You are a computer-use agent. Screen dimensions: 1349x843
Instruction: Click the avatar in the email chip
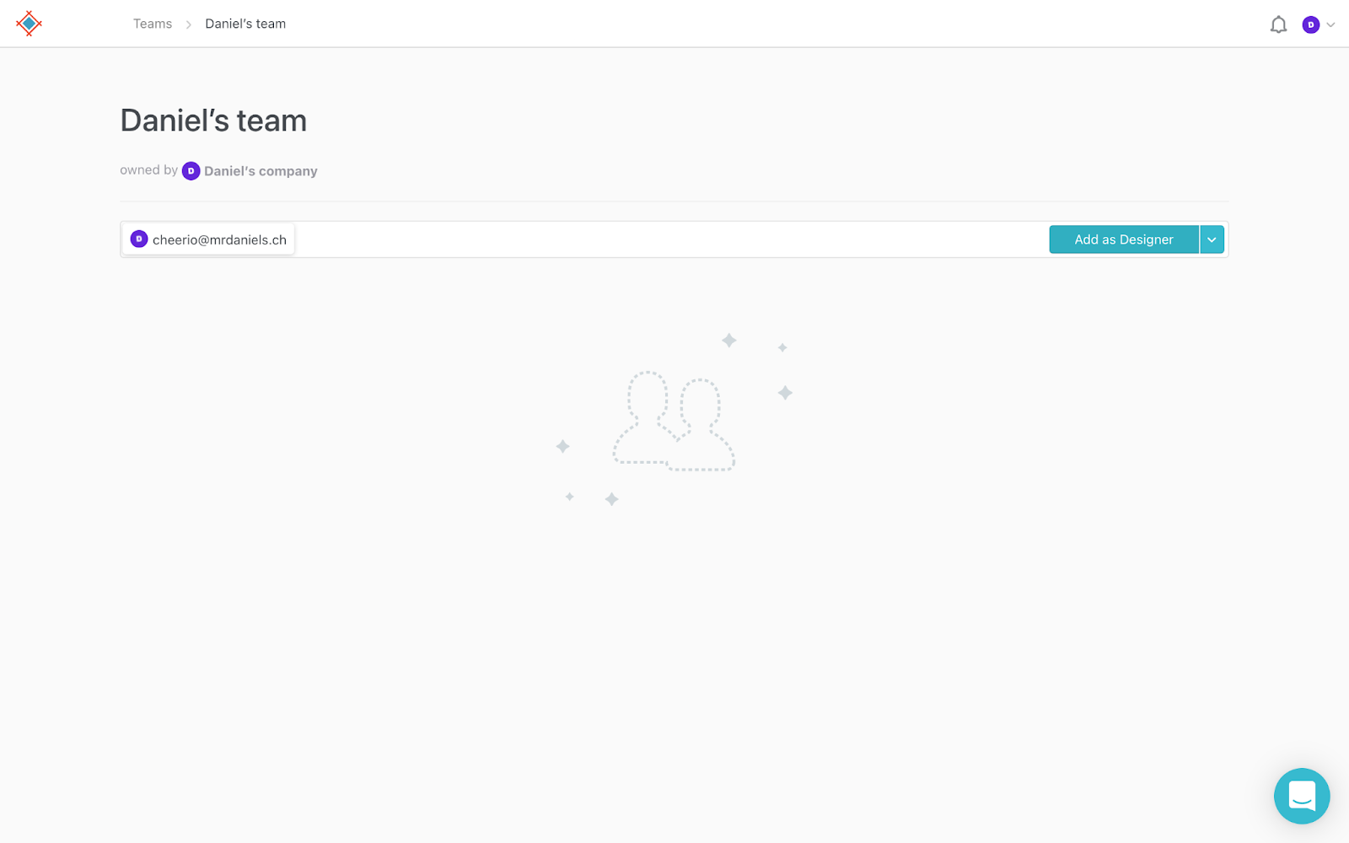(x=139, y=239)
